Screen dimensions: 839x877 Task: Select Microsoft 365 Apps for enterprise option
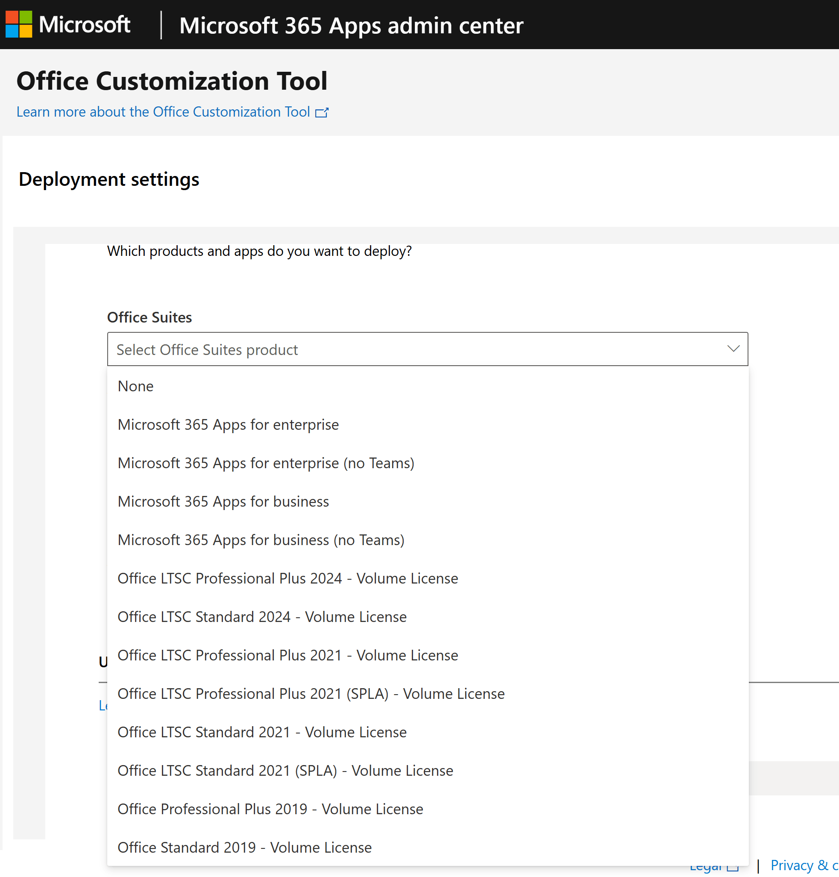[x=428, y=425]
